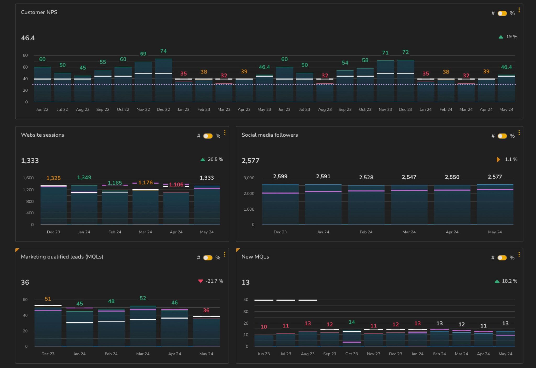The image size is (536, 368).
Task: Click the yellow flat-trend arrow next to 1.1%
Action: tap(499, 159)
